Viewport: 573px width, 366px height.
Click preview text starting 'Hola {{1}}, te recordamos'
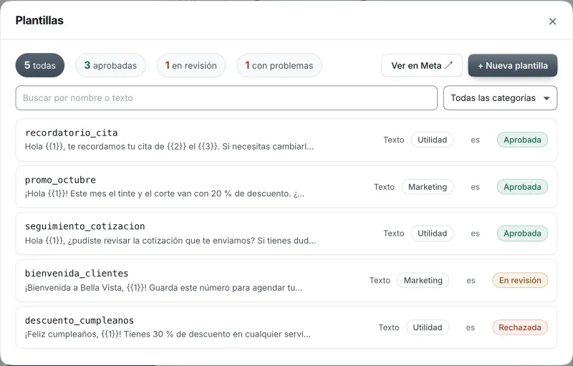[169, 147]
